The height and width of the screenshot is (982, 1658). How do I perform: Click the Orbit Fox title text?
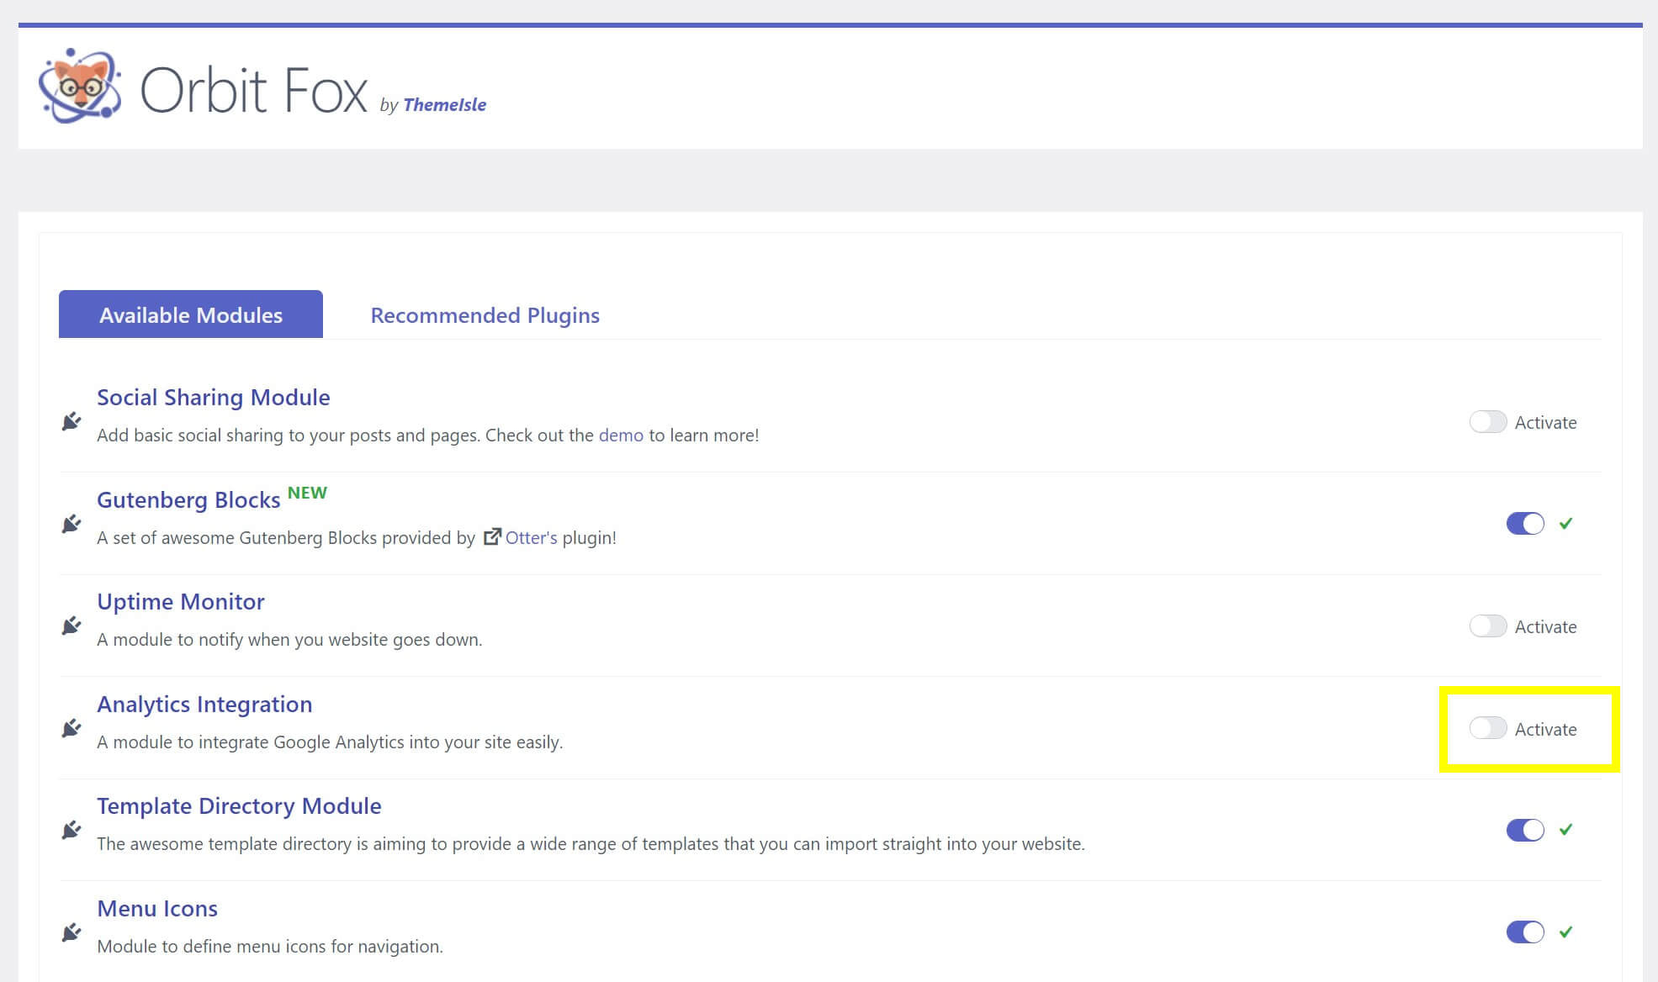point(253,90)
